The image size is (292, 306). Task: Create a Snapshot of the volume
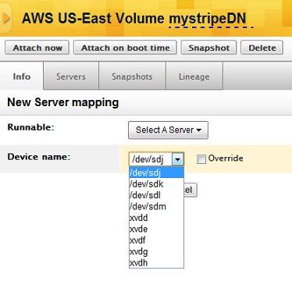(x=208, y=48)
